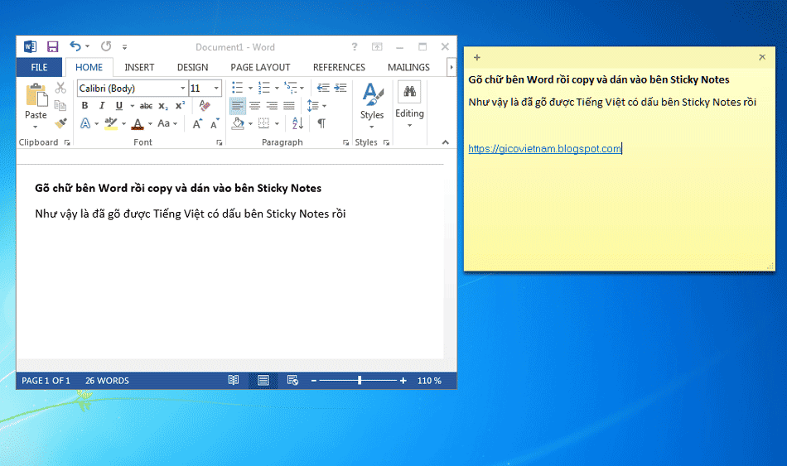Viewport: 787px width, 466px height.
Task: Increase paragraph indent
Action: click(x=340, y=89)
